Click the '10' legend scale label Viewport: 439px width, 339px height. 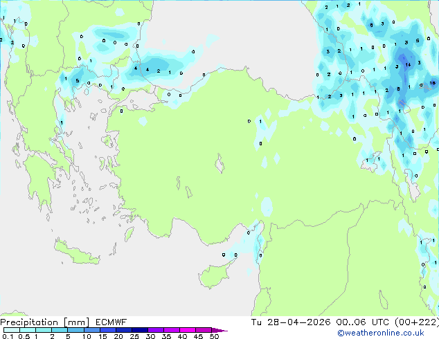tap(87, 336)
